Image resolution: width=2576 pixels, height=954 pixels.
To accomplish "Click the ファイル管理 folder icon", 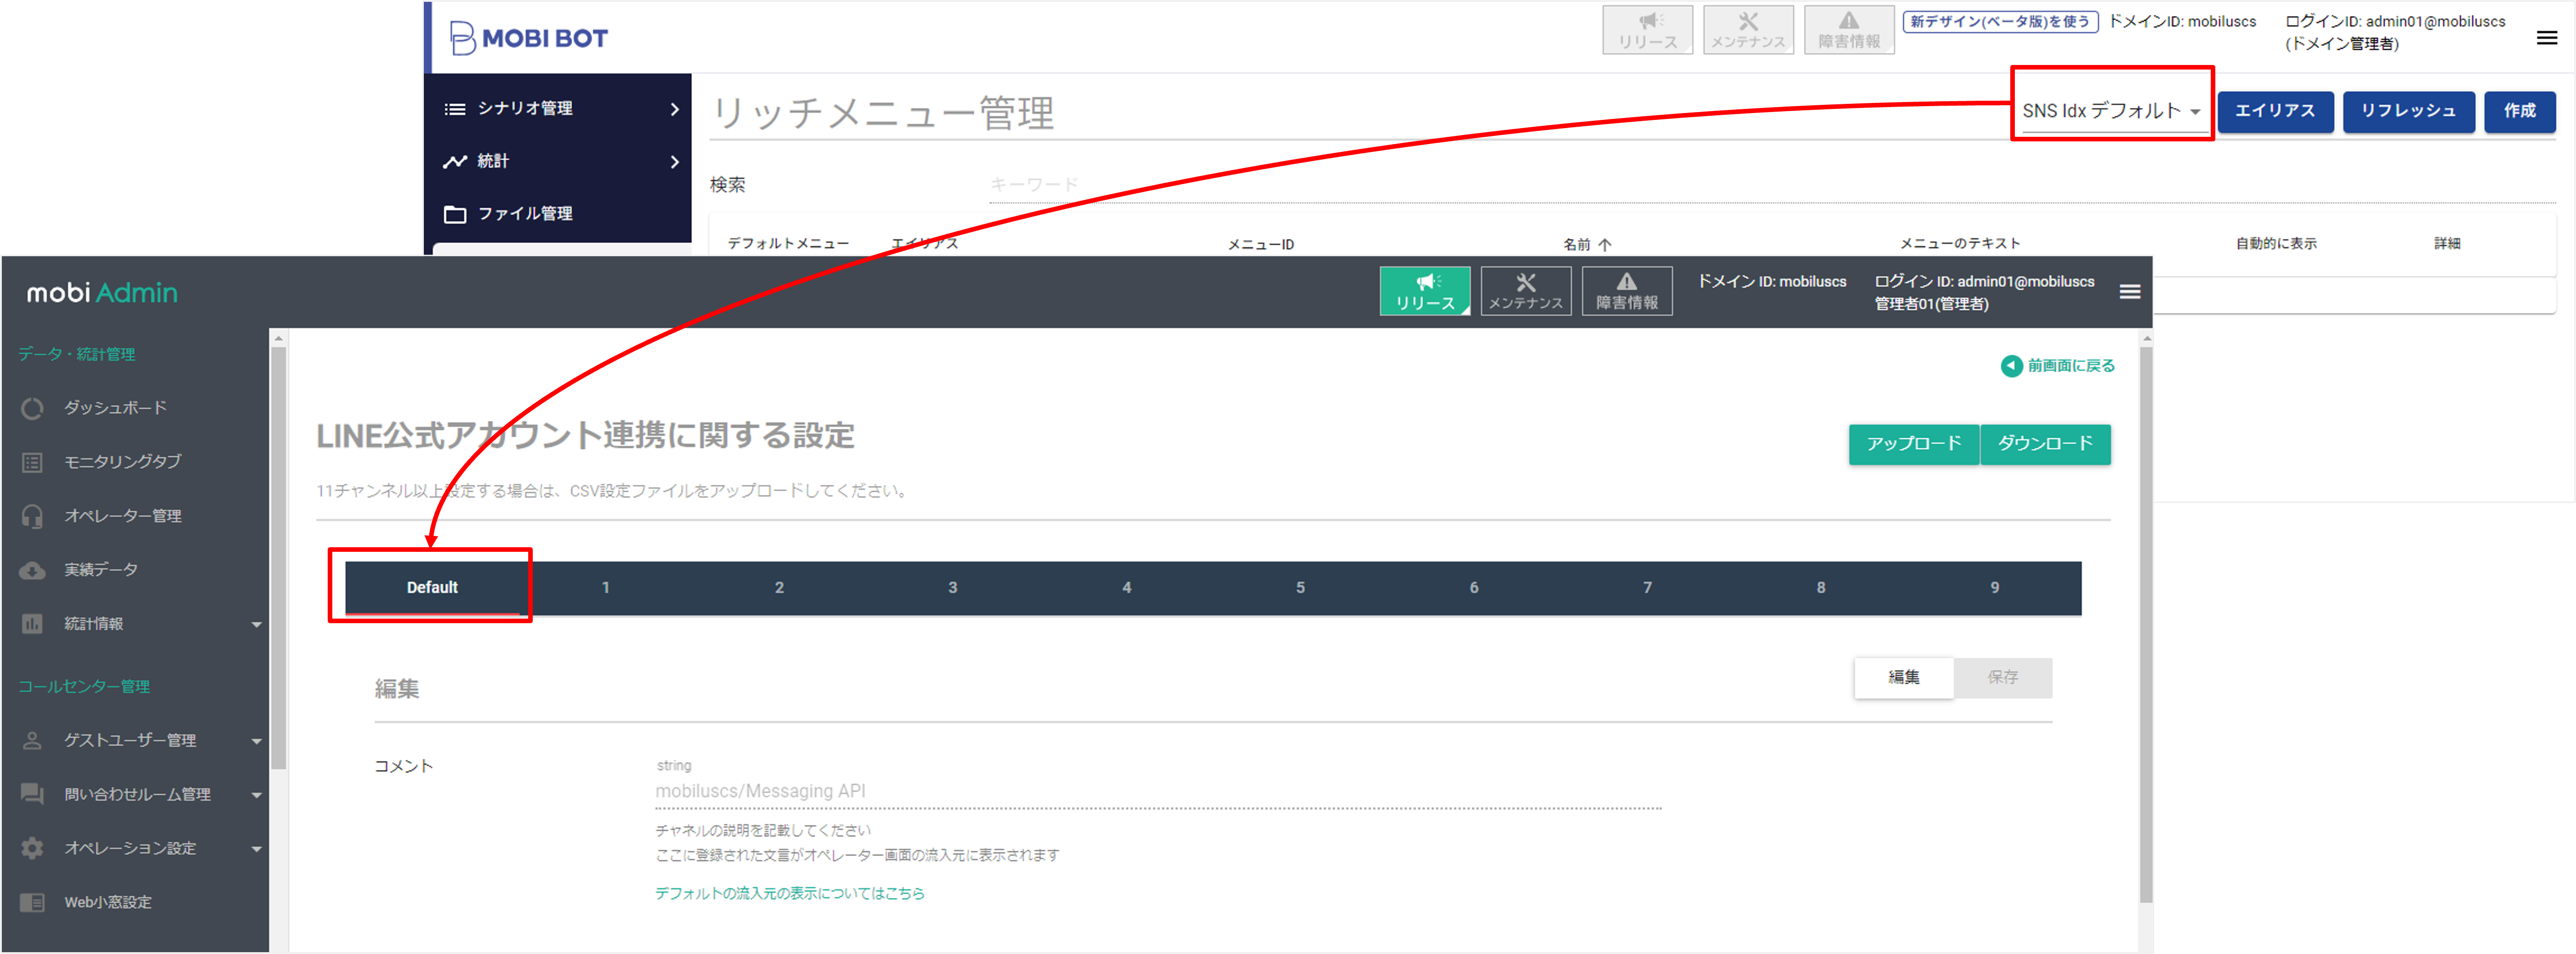I will click(455, 214).
